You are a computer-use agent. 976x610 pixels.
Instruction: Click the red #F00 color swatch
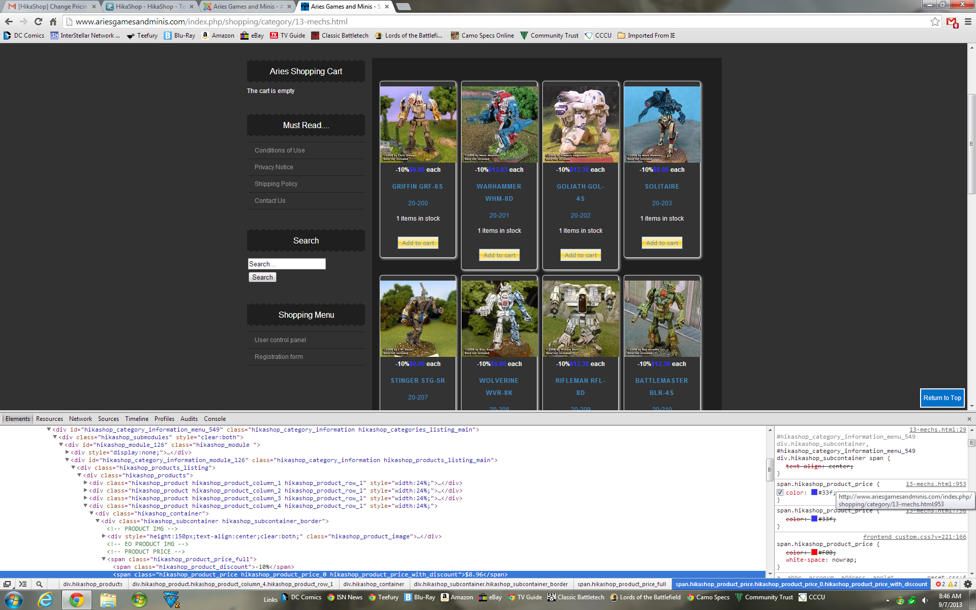pyautogui.click(x=814, y=553)
